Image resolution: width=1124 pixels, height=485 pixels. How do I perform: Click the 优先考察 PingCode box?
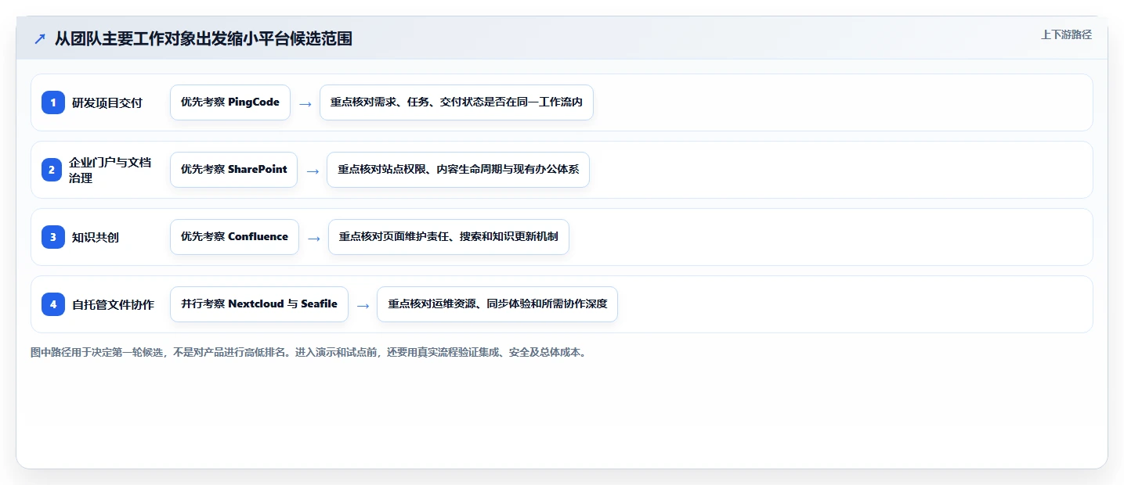click(x=230, y=102)
